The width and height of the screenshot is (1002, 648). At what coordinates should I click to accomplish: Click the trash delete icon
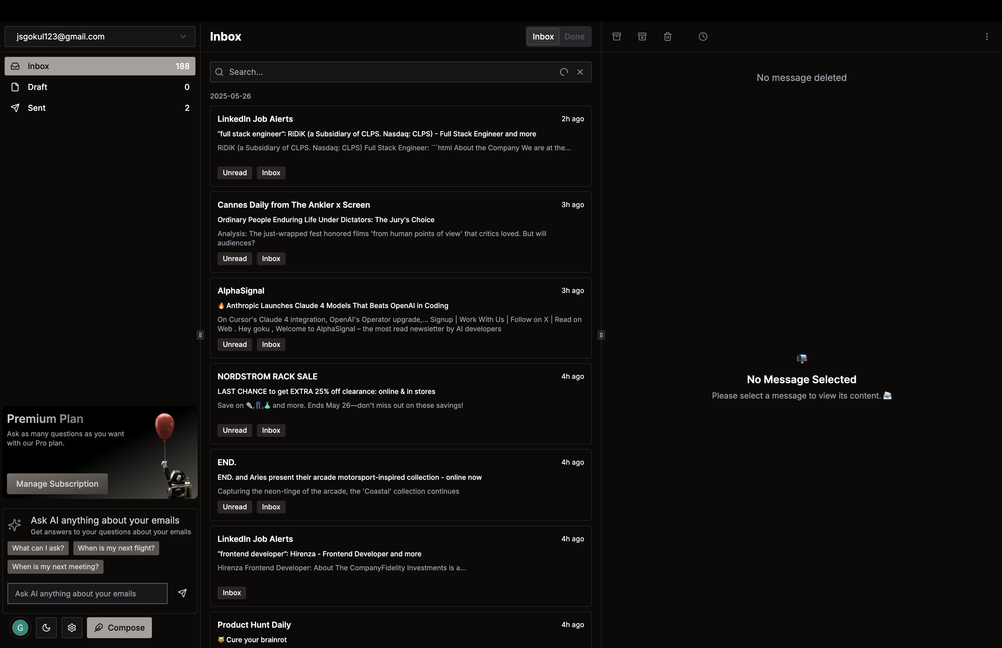[x=668, y=37]
